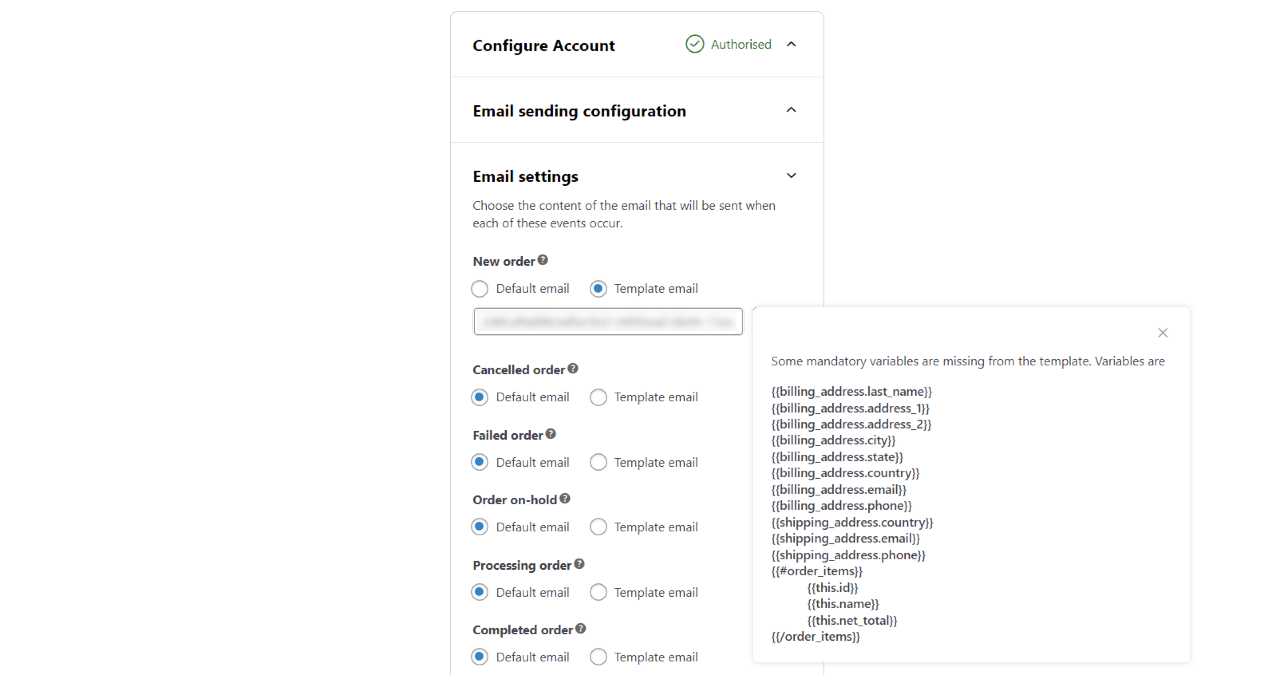Click the Order on-hold help icon
The image size is (1272, 675).
(x=565, y=499)
